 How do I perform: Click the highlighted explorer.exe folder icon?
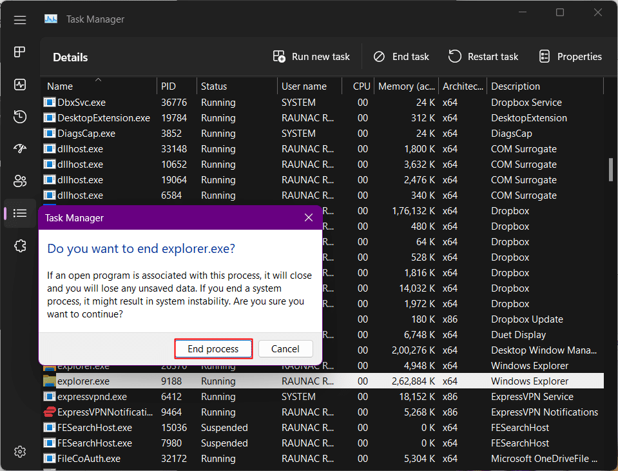(49, 381)
